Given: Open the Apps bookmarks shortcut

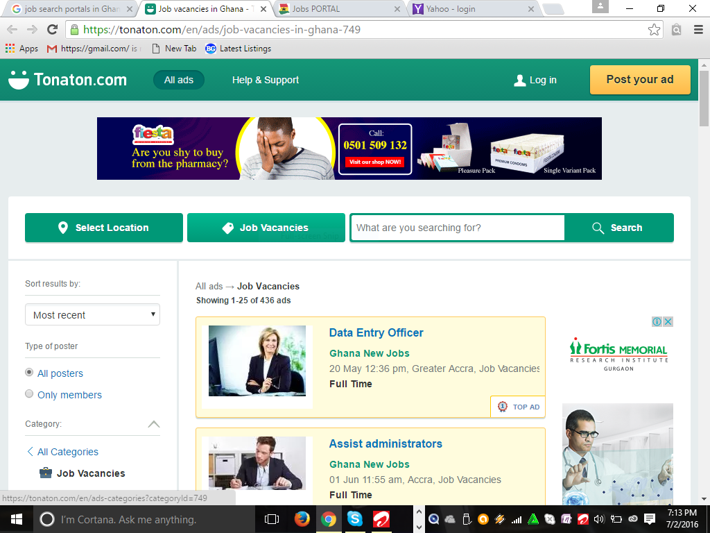Looking at the screenshot, I should [x=21, y=49].
